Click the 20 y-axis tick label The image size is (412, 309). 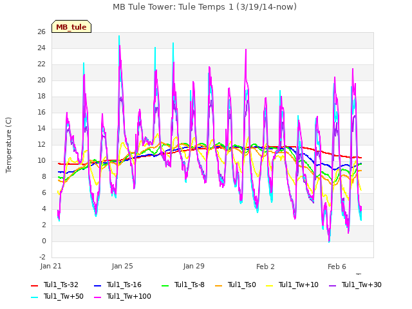tap(41, 80)
